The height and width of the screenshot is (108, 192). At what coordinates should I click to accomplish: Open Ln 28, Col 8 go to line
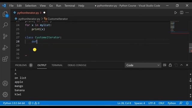[x=124, y=103]
